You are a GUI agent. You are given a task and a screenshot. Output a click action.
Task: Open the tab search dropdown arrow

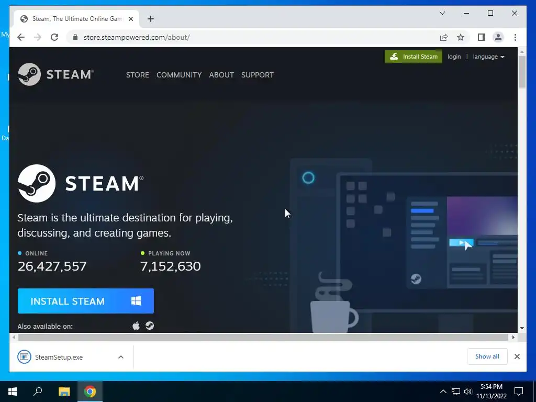442,13
